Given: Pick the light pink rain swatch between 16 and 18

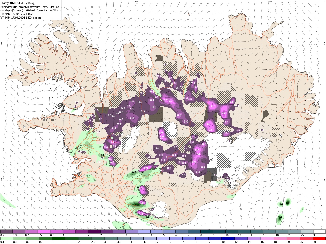Looking at the screenshot, I should pos(267,238).
